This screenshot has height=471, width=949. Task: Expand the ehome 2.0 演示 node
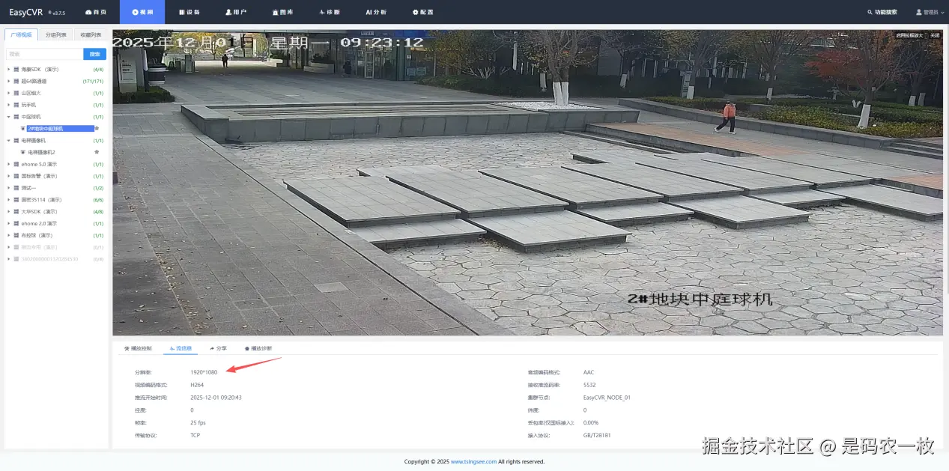[8, 223]
